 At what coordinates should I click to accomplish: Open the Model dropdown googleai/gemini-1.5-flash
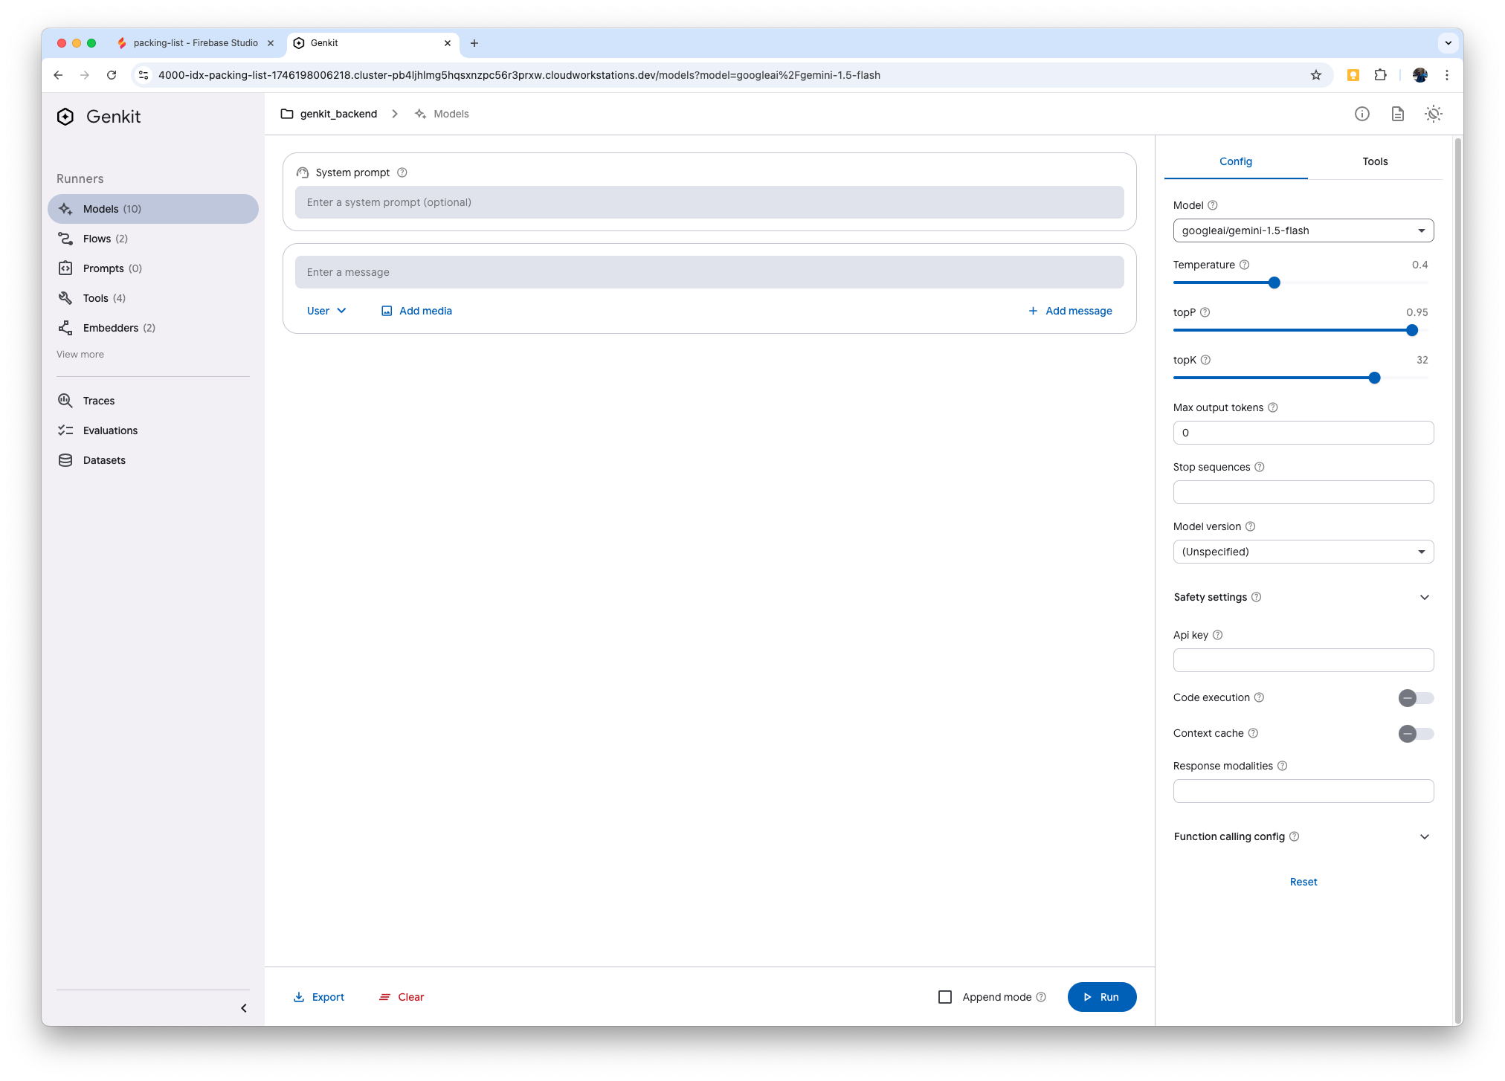(1303, 230)
